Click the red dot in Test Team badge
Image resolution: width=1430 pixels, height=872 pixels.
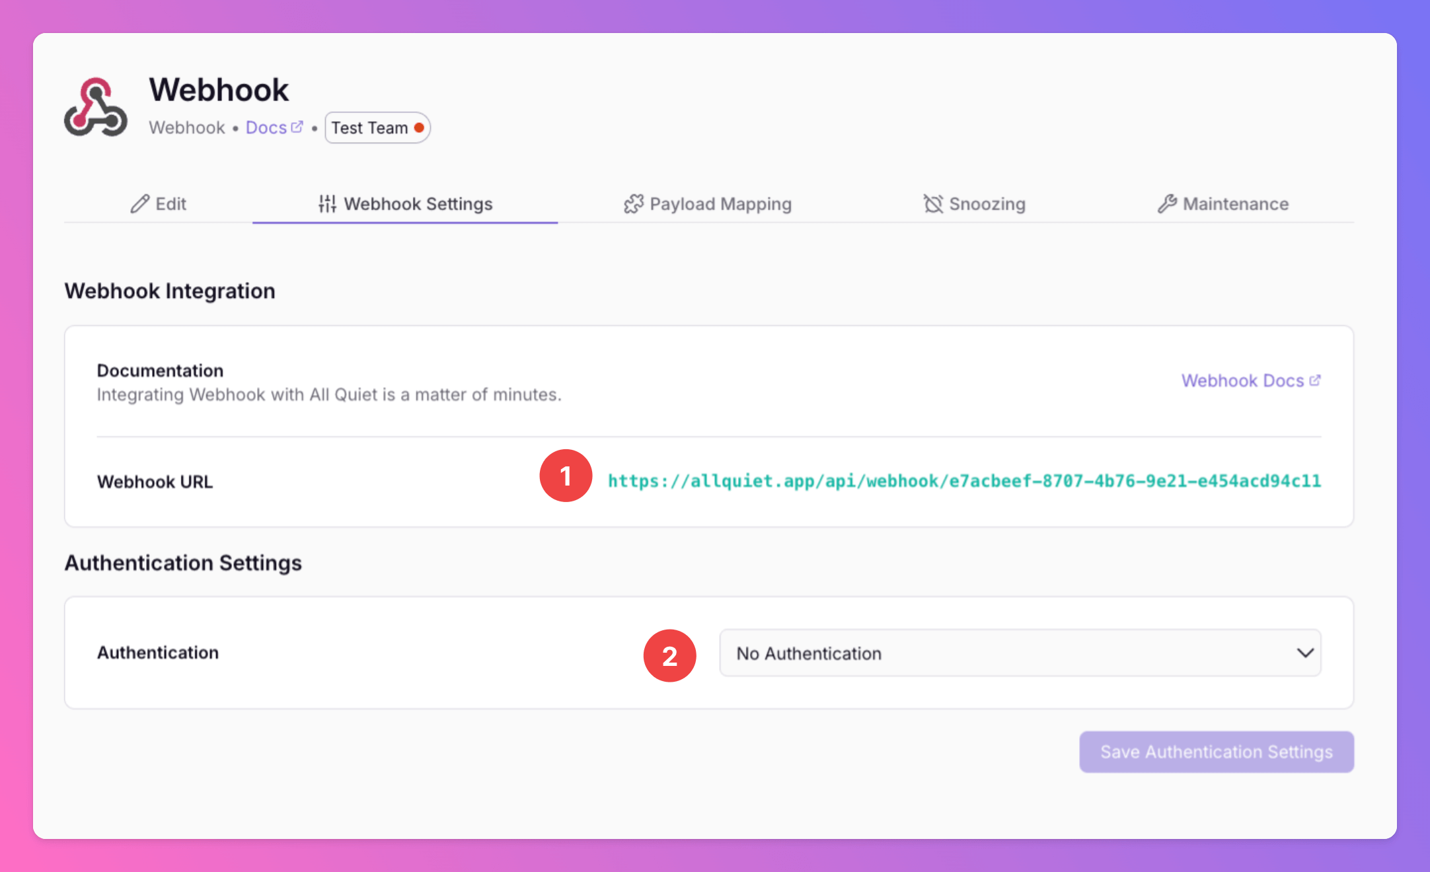coord(419,127)
